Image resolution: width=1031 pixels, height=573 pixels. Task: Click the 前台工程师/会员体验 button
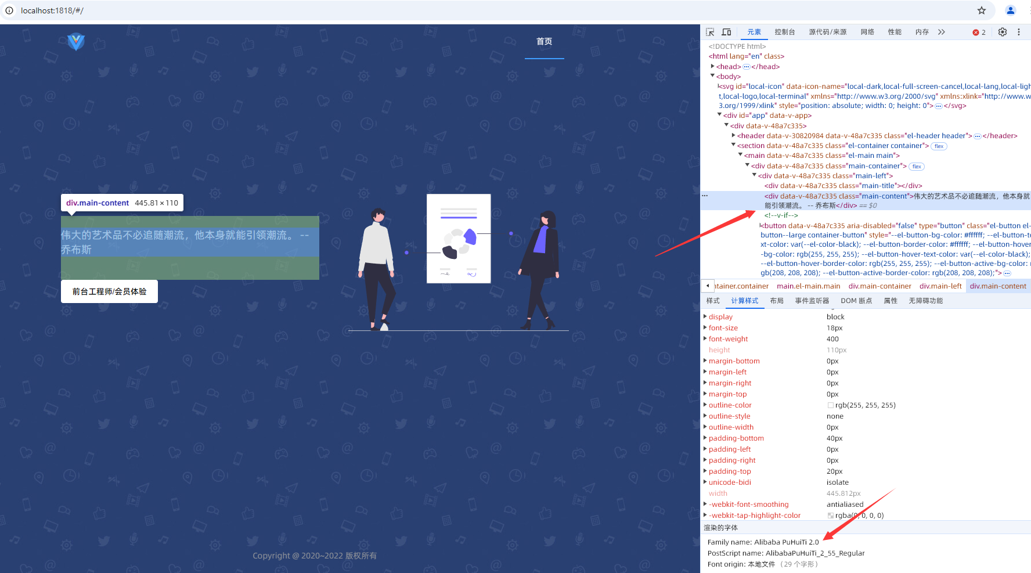109,291
